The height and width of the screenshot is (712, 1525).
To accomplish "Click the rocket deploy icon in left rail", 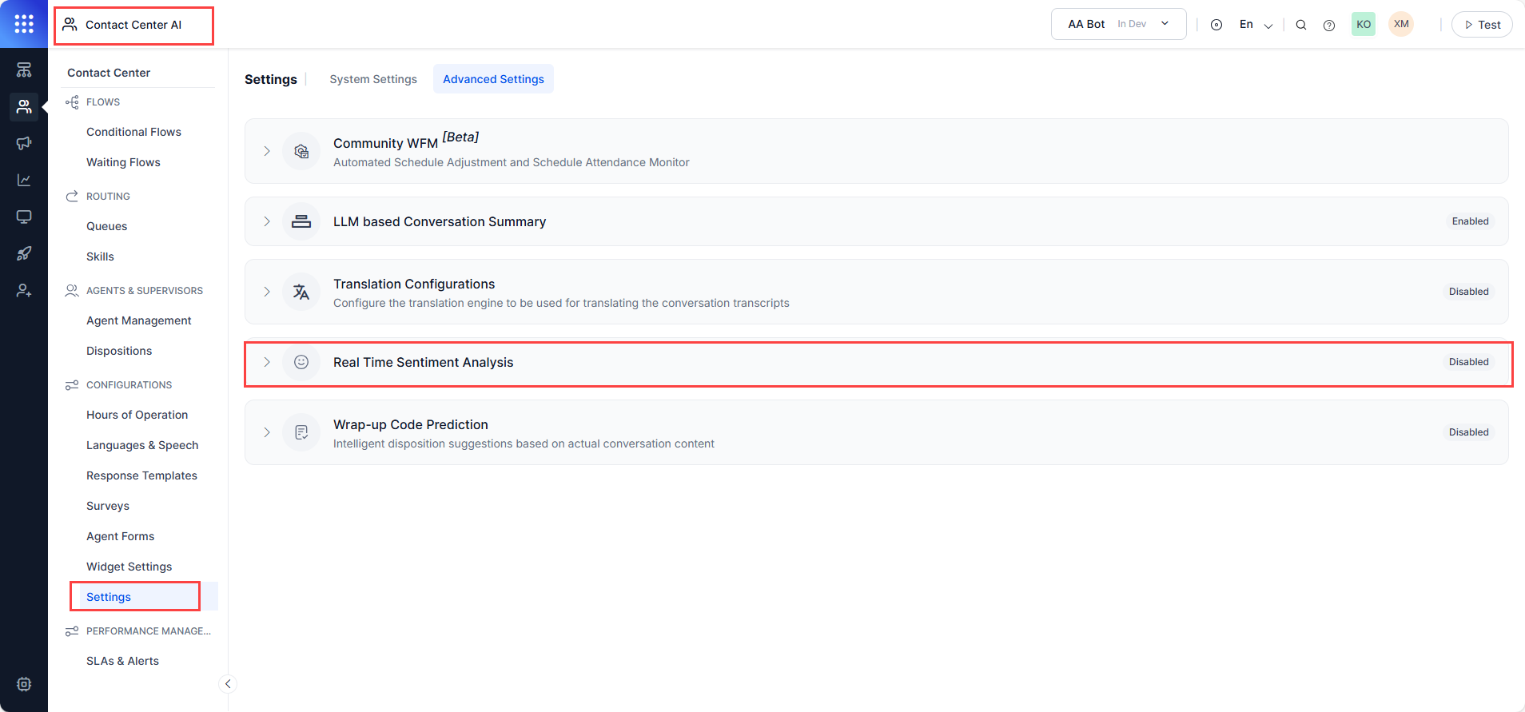I will tap(24, 253).
